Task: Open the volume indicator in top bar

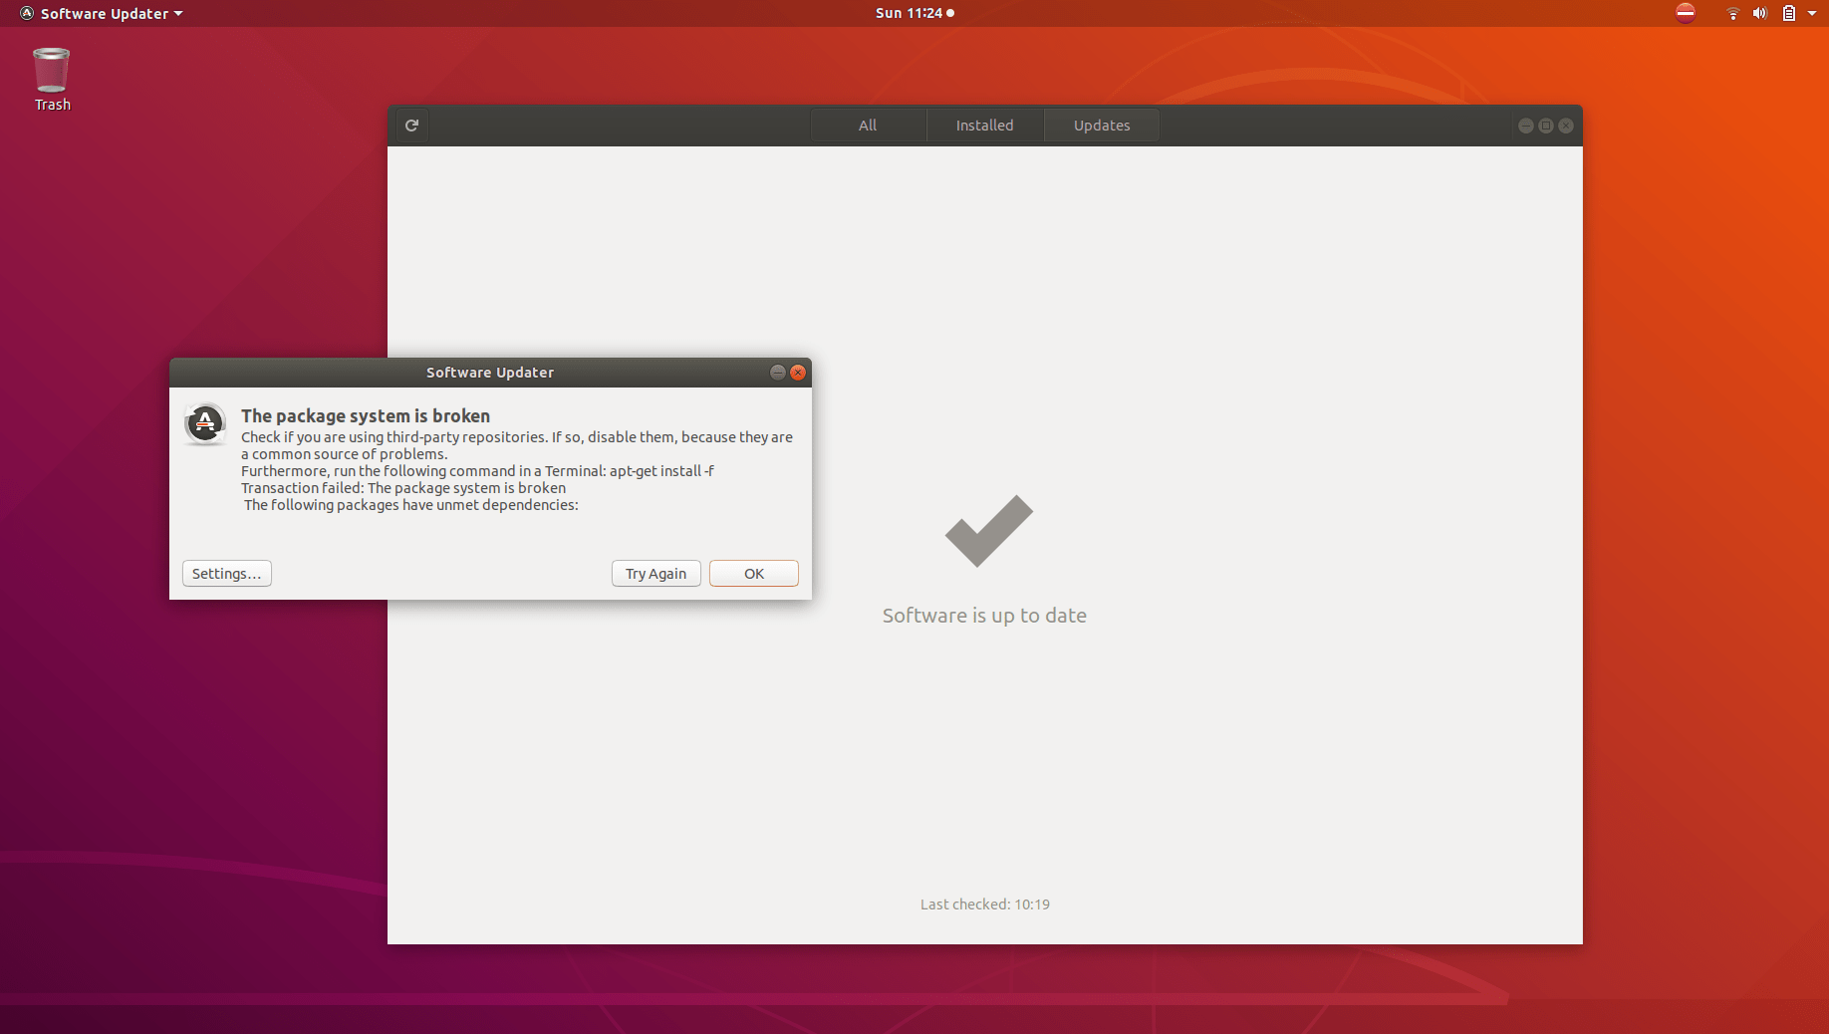Action: click(x=1760, y=13)
